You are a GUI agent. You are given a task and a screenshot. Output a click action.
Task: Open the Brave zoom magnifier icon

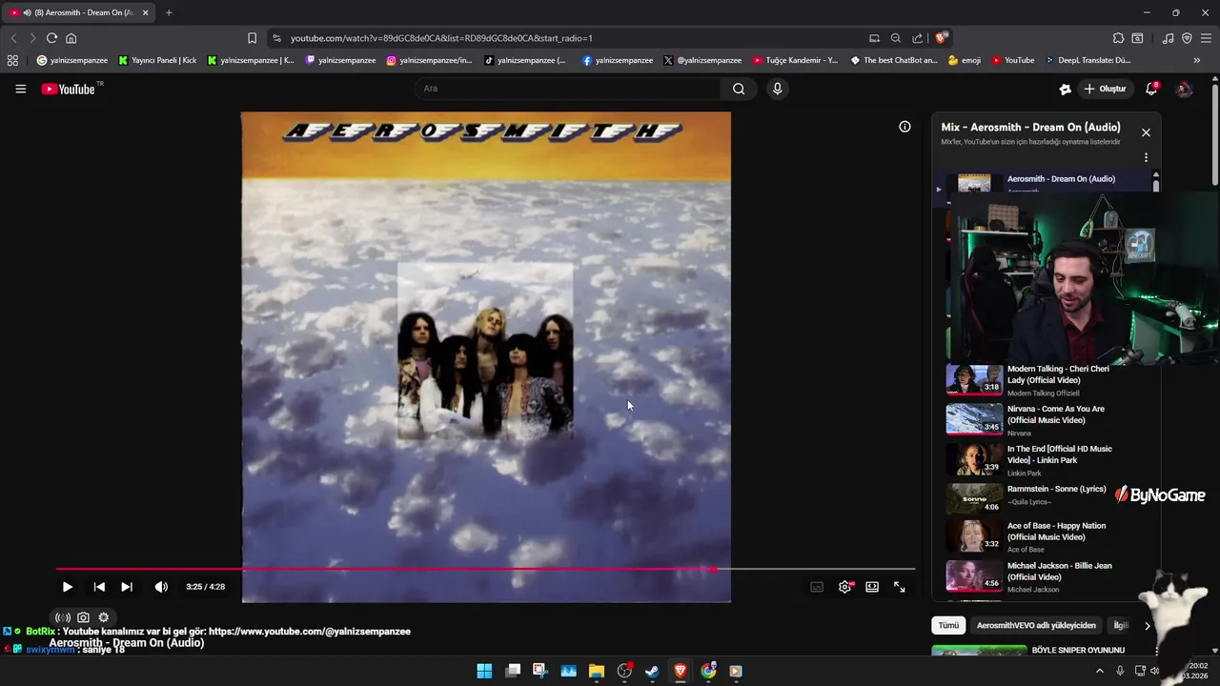(x=896, y=38)
